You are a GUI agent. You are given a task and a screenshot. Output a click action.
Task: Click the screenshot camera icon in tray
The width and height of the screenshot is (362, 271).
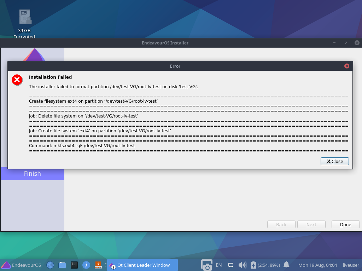(206, 265)
